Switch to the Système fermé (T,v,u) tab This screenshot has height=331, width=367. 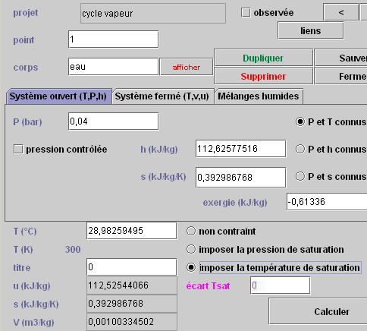162,96
